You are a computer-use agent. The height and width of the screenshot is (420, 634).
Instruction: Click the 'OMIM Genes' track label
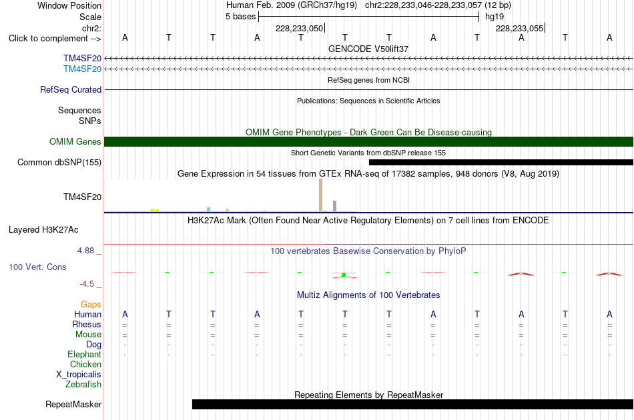75,142
